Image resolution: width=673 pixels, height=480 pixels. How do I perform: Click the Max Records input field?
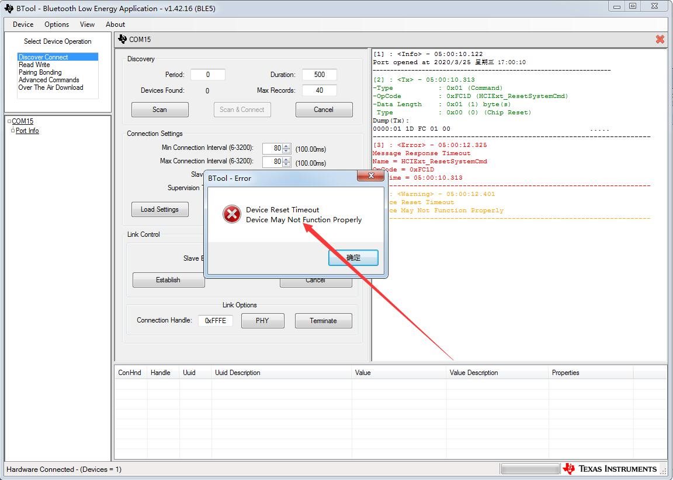pos(320,90)
